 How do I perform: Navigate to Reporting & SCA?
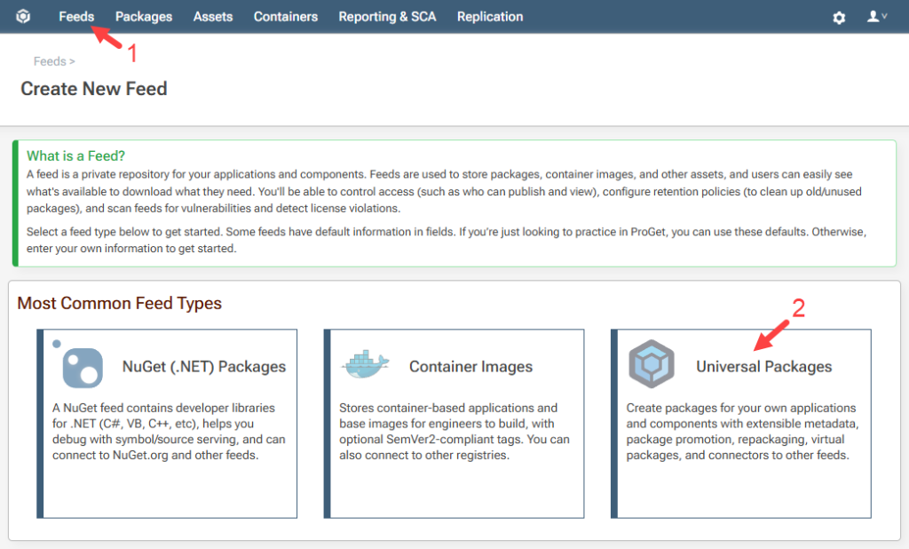[387, 17]
